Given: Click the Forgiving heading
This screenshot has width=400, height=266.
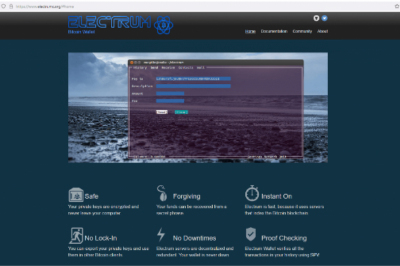Looking at the screenshot, I should click(x=186, y=196).
